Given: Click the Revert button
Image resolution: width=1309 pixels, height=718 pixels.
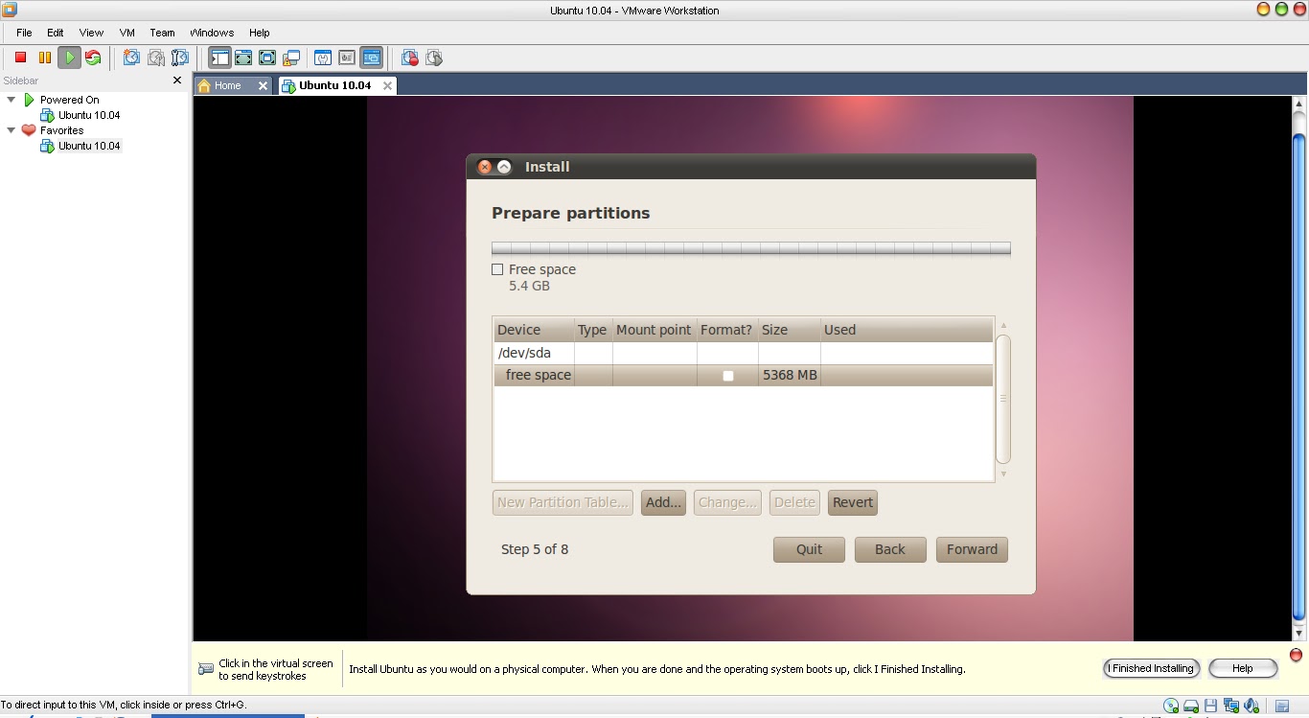Looking at the screenshot, I should [x=853, y=502].
